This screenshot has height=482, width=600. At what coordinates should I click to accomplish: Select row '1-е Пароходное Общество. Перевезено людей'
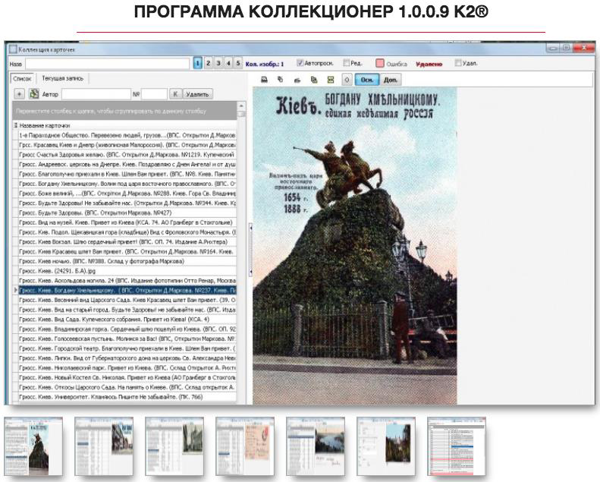[127, 135]
